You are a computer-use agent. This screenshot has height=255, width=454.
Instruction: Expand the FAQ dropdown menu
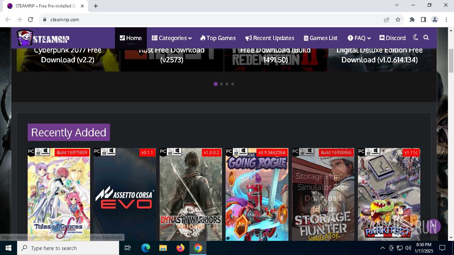pyautogui.click(x=359, y=38)
